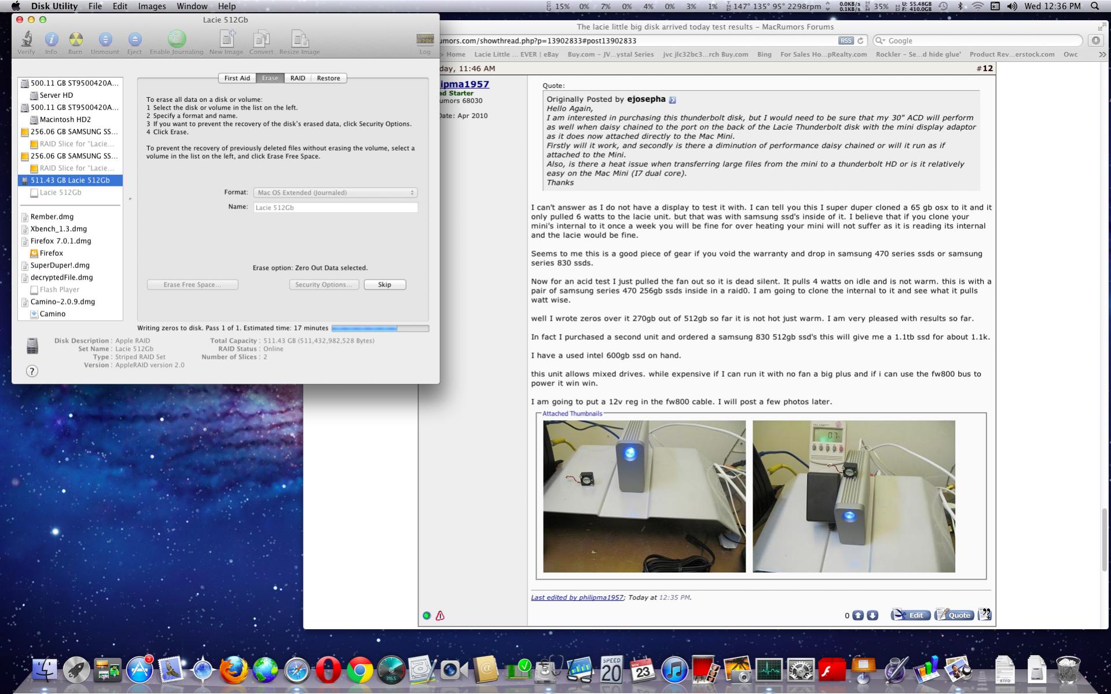This screenshot has height=694, width=1111.
Task: Open Firefox from the Dock
Action: pyautogui.click(x=234, y=670)
